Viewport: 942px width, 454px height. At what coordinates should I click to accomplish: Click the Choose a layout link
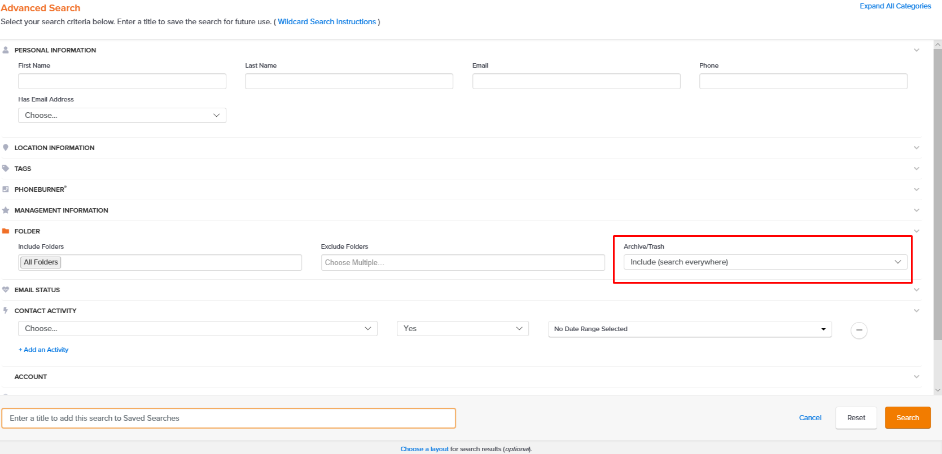[424, 449]
